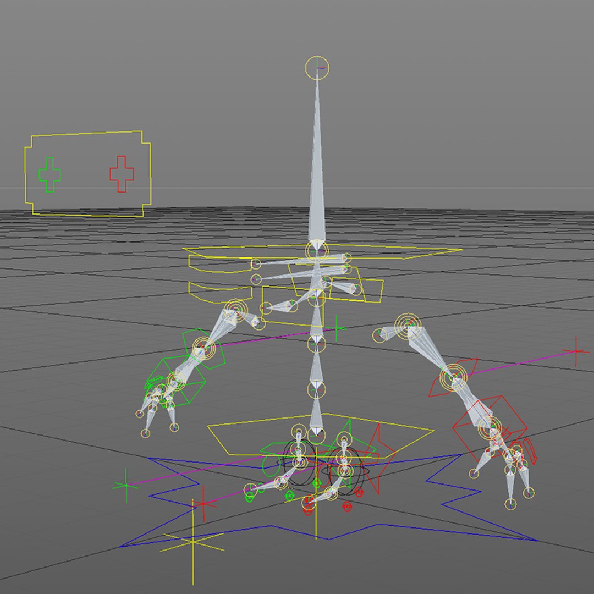The image size is (594, 594).
Task: Pick the green plus locator at the lower left end of the magenta line
Action: click(x=126, y=486)
